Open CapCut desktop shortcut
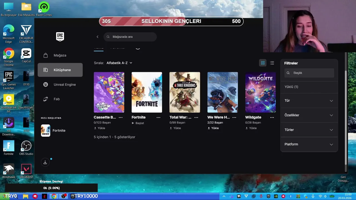The image size is (356, 200). [26, 56]
